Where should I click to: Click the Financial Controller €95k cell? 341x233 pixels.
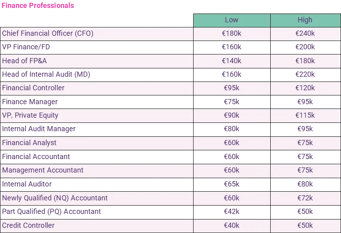click(x=231, y=88)
